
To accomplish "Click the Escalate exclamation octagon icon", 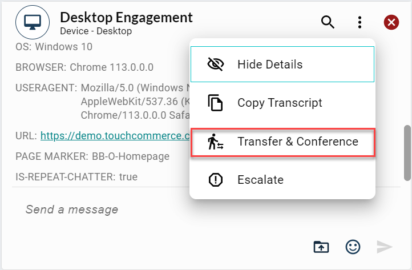I will pos(215,180).
